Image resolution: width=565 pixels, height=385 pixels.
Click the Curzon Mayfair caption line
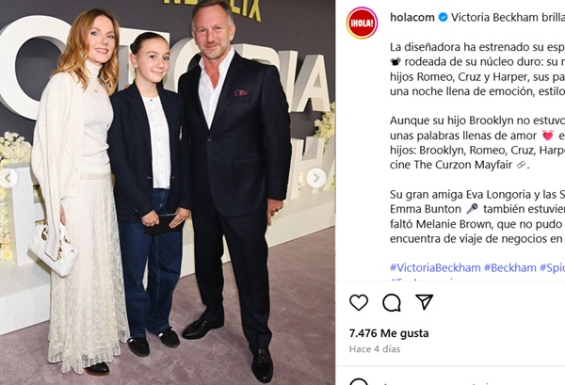pyautogui.click(x=460, y=165)
